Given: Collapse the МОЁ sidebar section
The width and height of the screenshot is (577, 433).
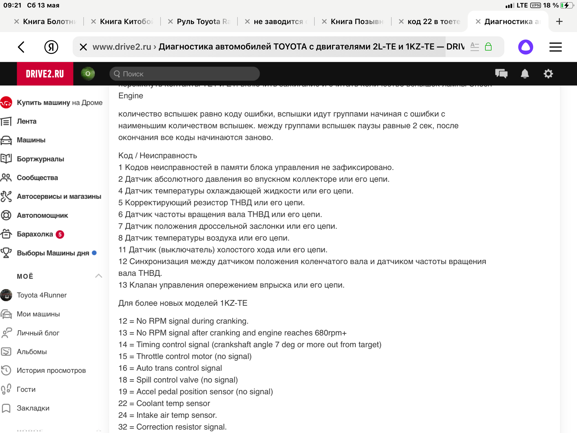Looking at the screenshot, I should click(99, 276).
